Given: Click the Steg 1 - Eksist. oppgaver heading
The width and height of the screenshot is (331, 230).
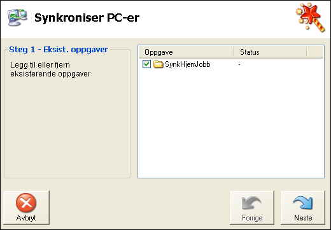Looking at the screenshot, I should (59, 50).
